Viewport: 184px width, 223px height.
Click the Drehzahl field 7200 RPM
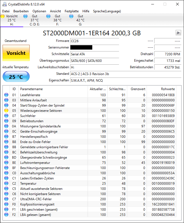[168, 54]
